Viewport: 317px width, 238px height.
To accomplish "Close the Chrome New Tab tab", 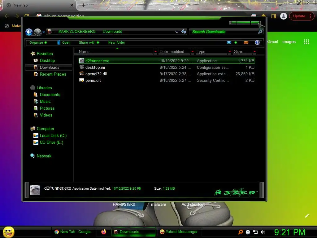I will pos(72,6).
